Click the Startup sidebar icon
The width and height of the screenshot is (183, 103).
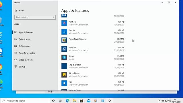click(15, 66)
